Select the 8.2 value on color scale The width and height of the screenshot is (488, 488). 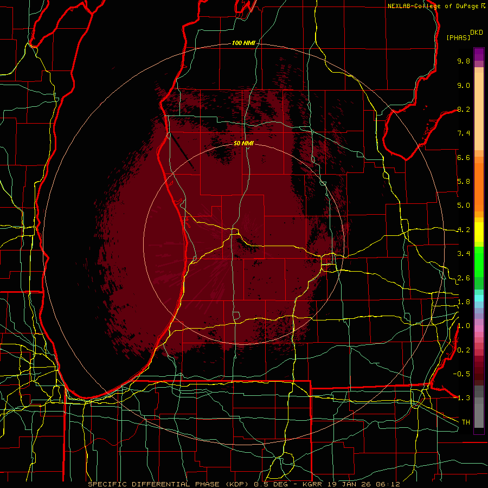[464, 109]
